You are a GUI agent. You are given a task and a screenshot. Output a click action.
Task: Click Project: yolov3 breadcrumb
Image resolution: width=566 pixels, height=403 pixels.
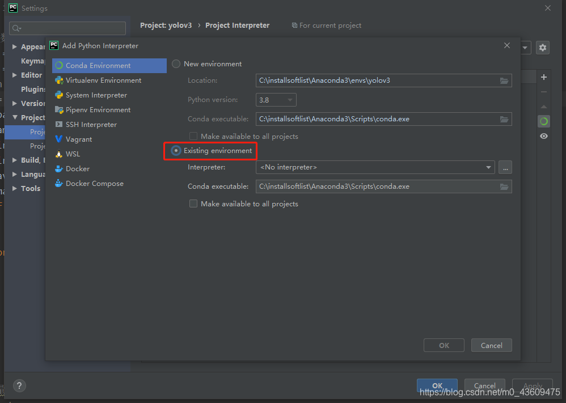point(166,26)
